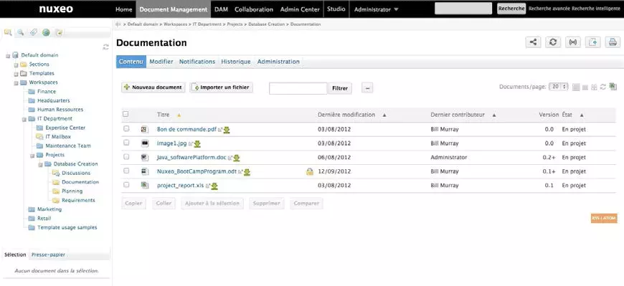This screenshot has width=624, height=286.
Task: Select the Planning folder in tree
Action: coord(72,191)
